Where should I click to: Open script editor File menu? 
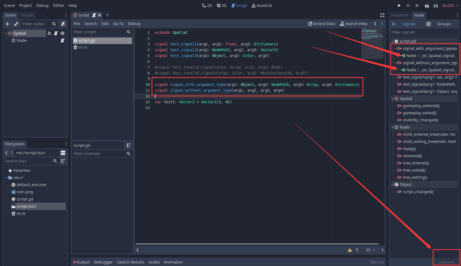tap(77, 24)
